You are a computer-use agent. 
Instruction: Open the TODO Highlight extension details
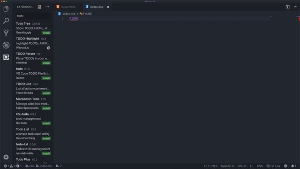tap(33, 43)
